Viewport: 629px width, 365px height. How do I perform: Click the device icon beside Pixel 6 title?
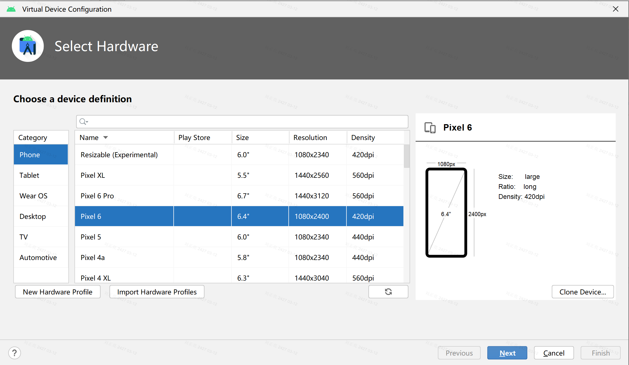pos(430,128)
